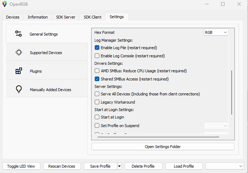248x173 pixels.
Task: Click the horizontal scrollbar under settings list
Action: pyautogui.click(x=158, y=137)
